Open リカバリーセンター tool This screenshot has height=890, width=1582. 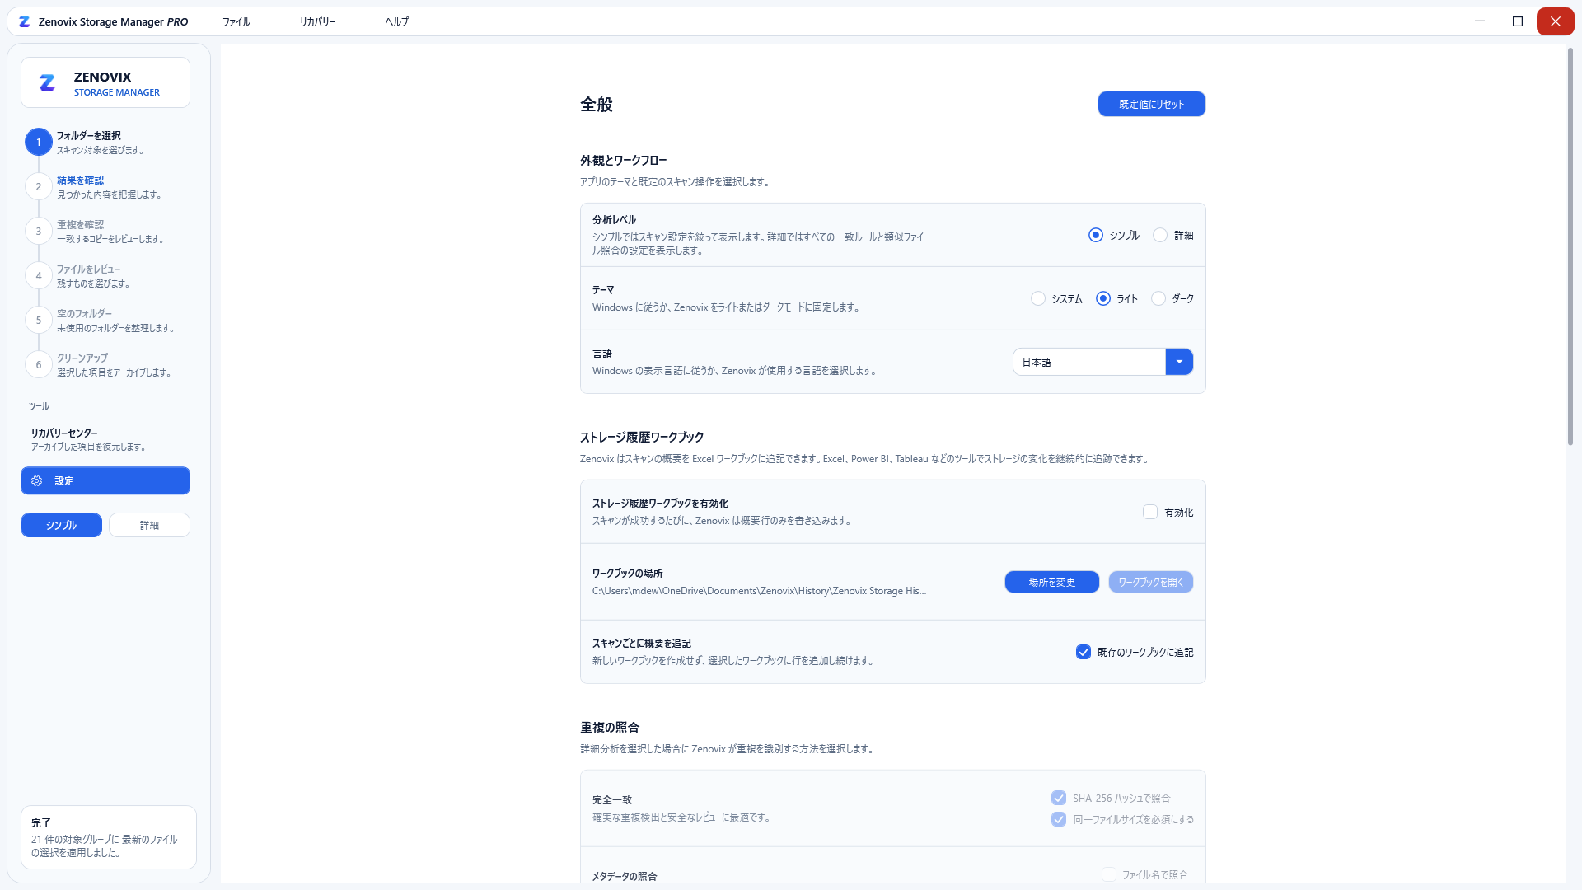coord(88,440)
